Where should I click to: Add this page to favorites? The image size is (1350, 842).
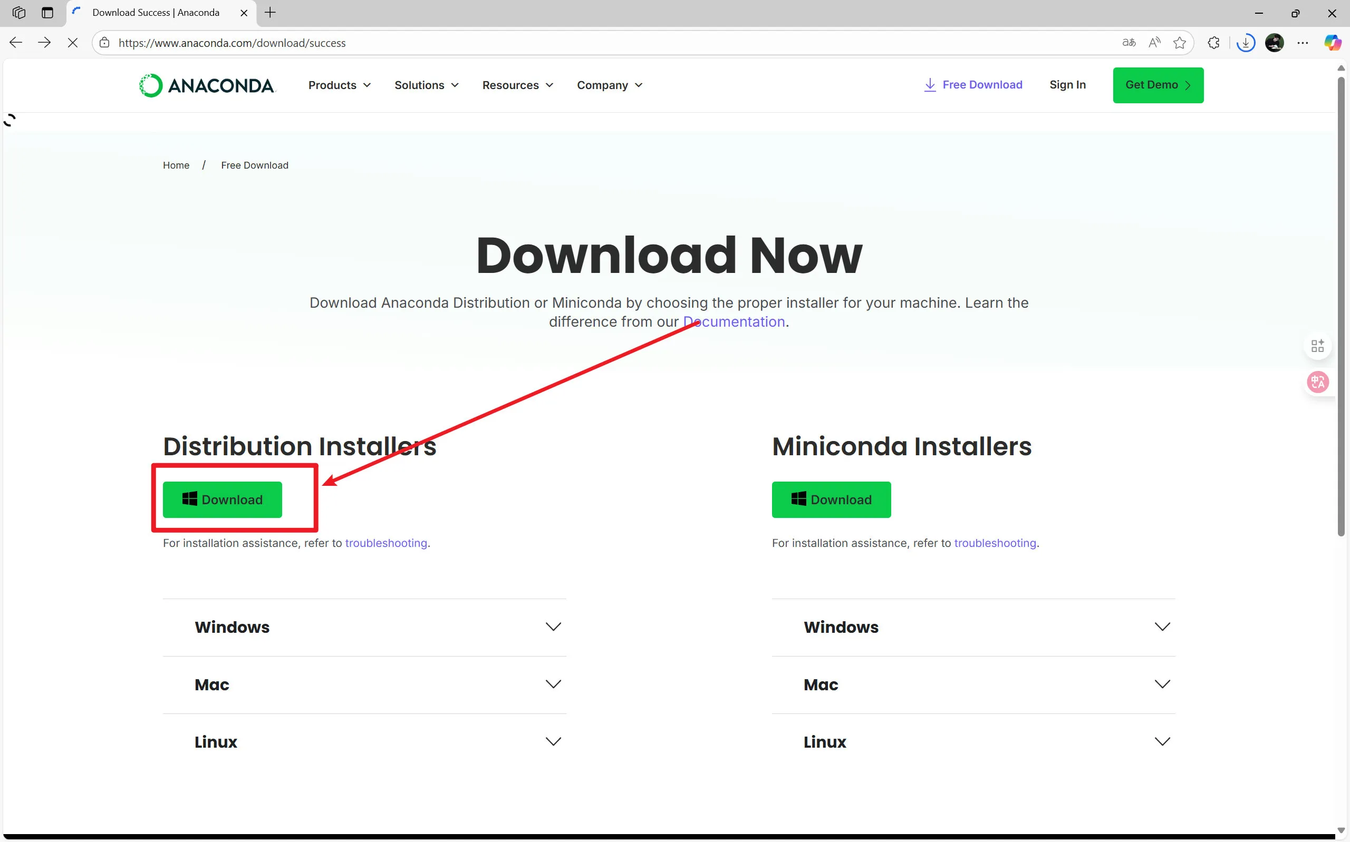(1180, 43)
